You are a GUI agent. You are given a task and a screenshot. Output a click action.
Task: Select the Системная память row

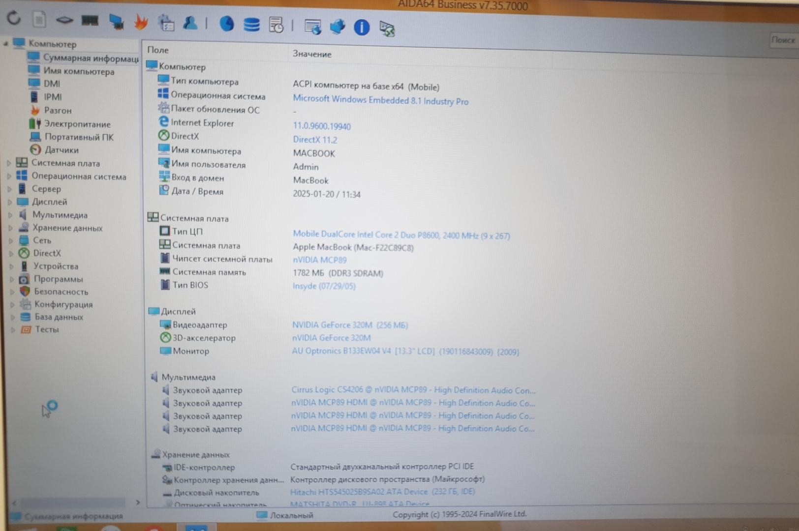pos(271,272)
